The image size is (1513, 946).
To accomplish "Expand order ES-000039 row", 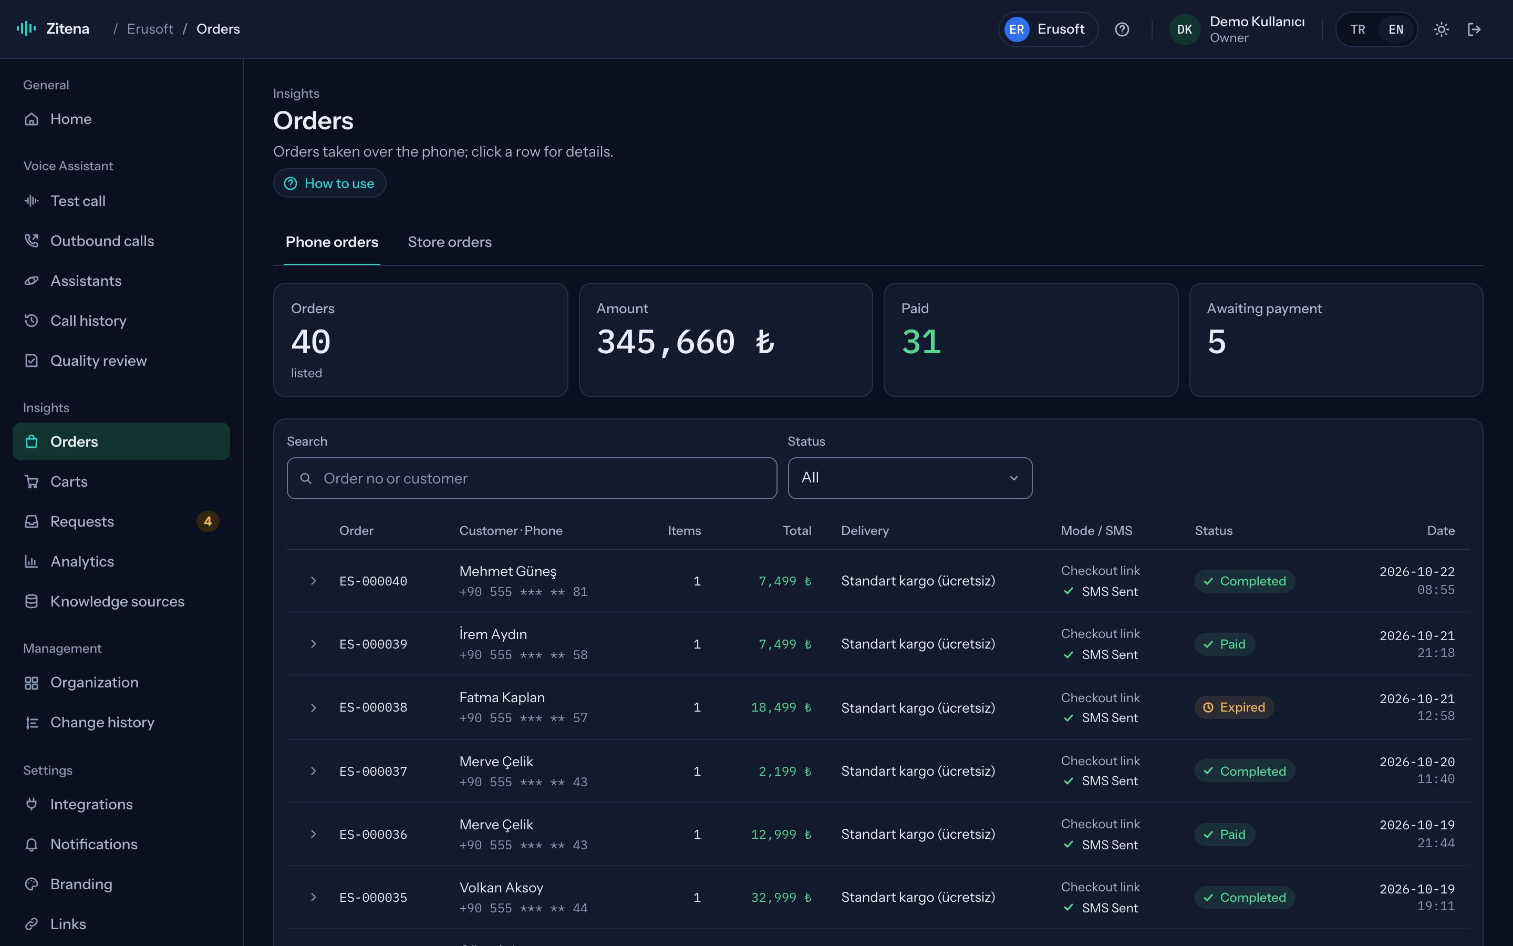I will click(313, 644).
